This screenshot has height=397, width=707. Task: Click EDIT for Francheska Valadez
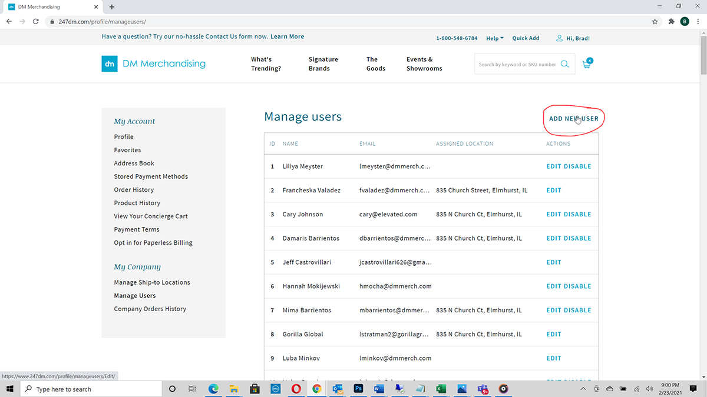click(x=554, y=191)
